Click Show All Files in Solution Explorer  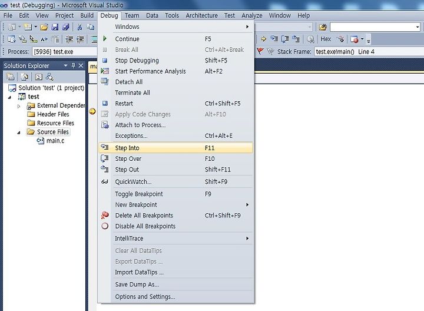pyautogui.click(x=24, y=77)
